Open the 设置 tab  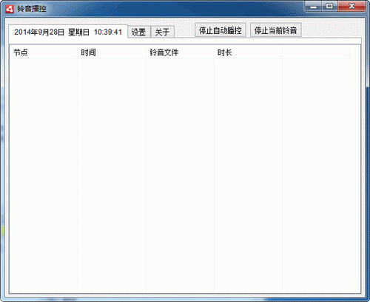139,32
